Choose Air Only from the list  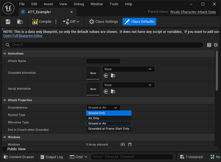109,118
